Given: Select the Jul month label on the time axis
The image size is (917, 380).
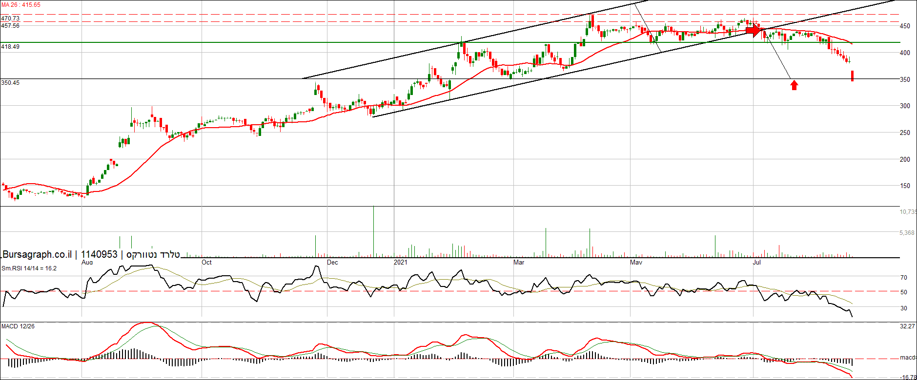Looking at the screenshot, I should [756, 263].
